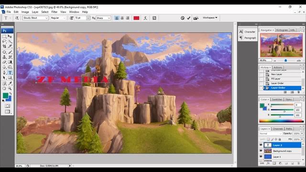This screenshot has height=172, width=306.
Task: Change the text orientation
Action: (17, 18)
